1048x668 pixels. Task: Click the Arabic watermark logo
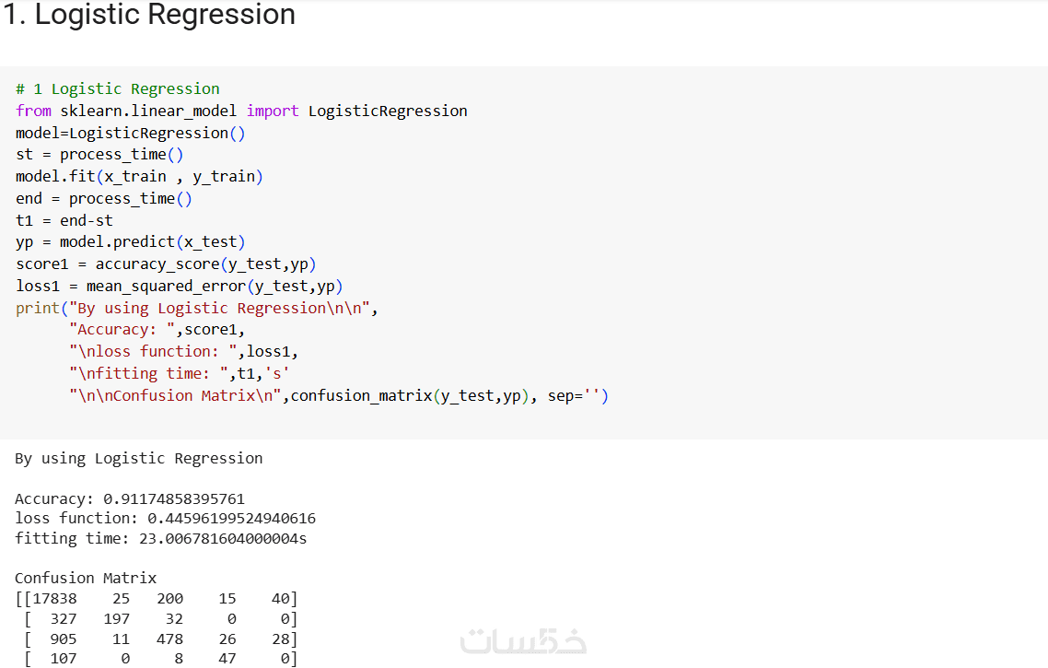point(523,640)
